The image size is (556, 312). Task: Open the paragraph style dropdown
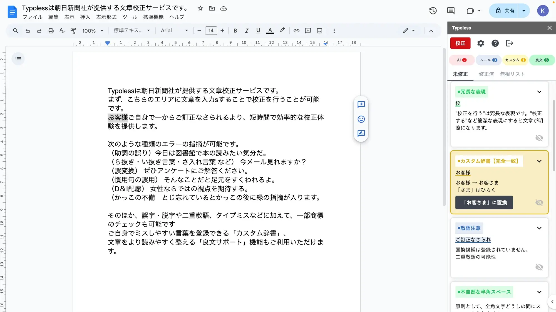pyautogui.click(x=132, y=31)
